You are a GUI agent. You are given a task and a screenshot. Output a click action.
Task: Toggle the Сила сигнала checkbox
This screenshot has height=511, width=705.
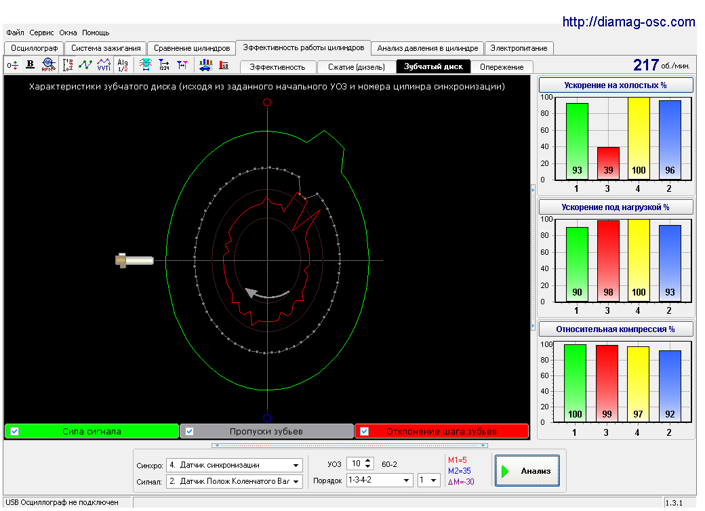(x=15, y=432)
